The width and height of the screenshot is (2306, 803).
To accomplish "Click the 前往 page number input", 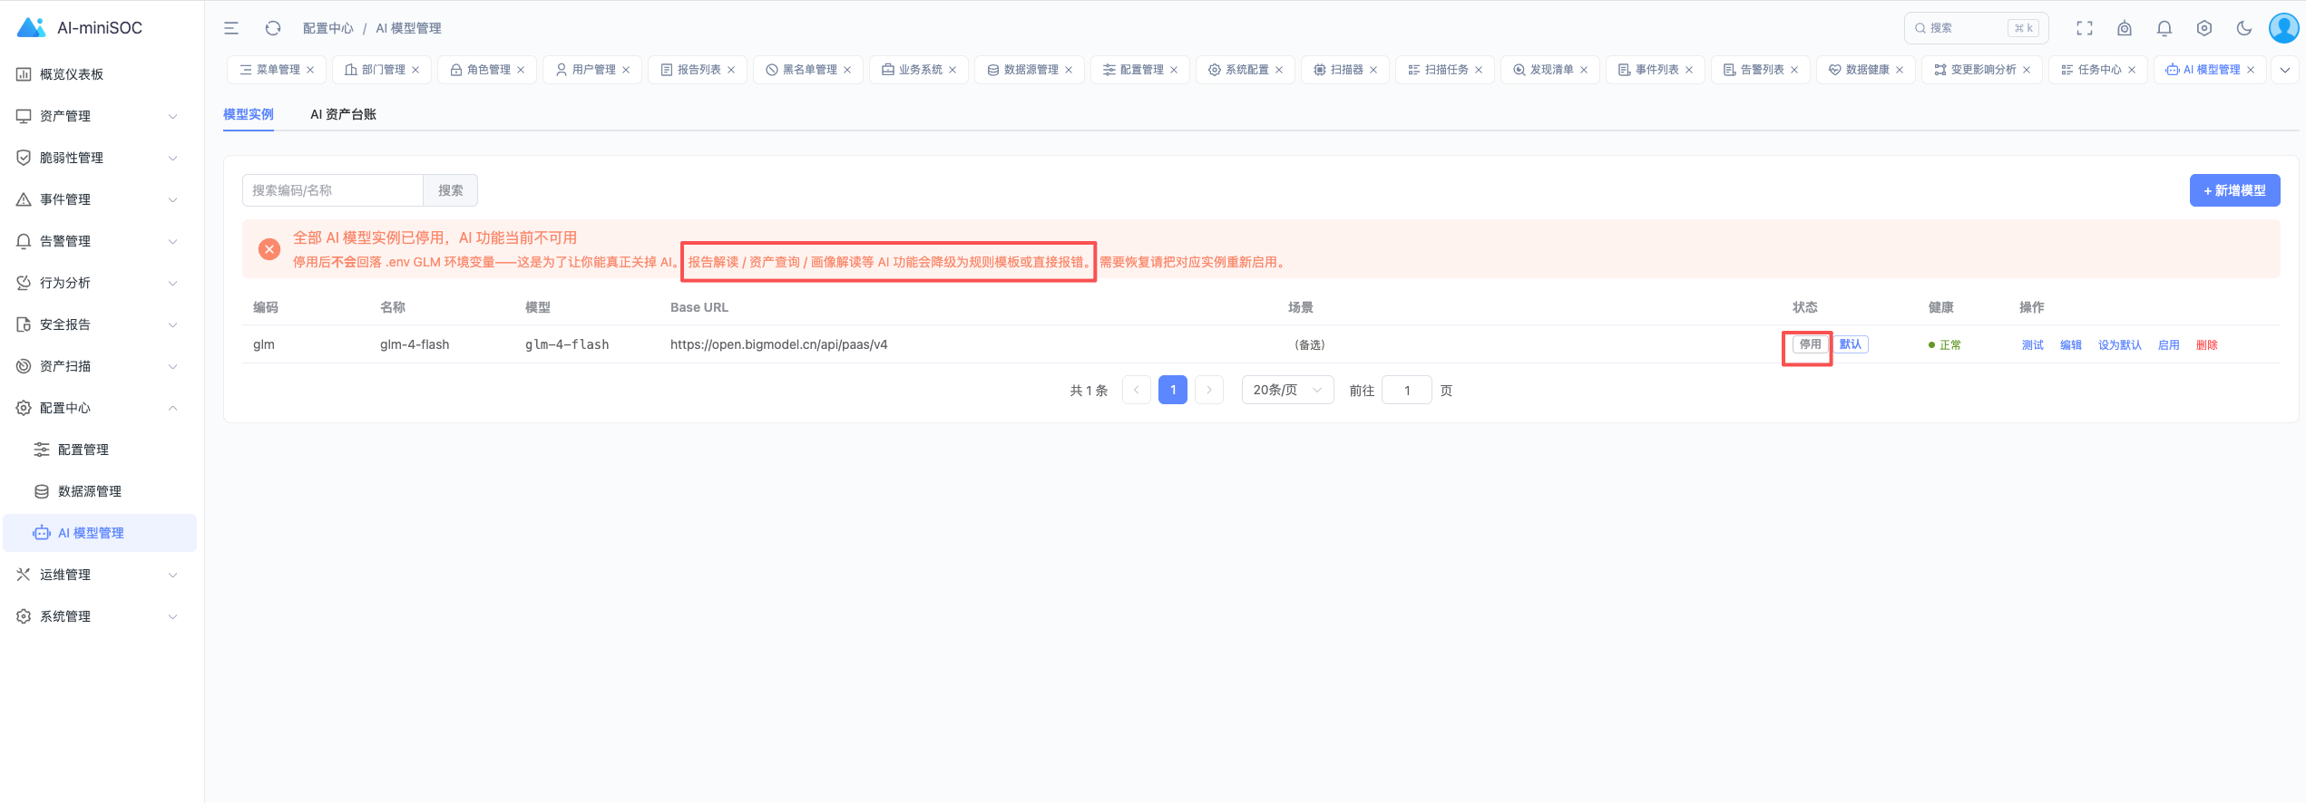I will pos(1406,390).
